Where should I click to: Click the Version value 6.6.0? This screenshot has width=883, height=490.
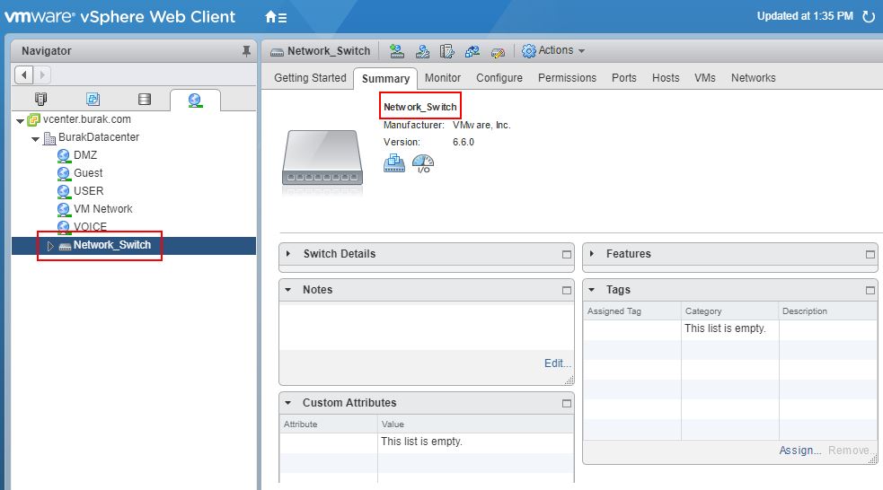(x=464, y=143)
